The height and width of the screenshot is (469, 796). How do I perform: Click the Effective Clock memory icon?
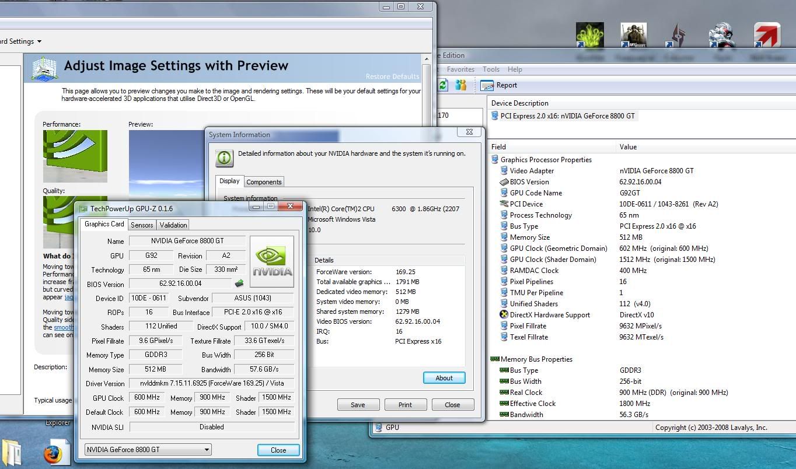(504, 404)
